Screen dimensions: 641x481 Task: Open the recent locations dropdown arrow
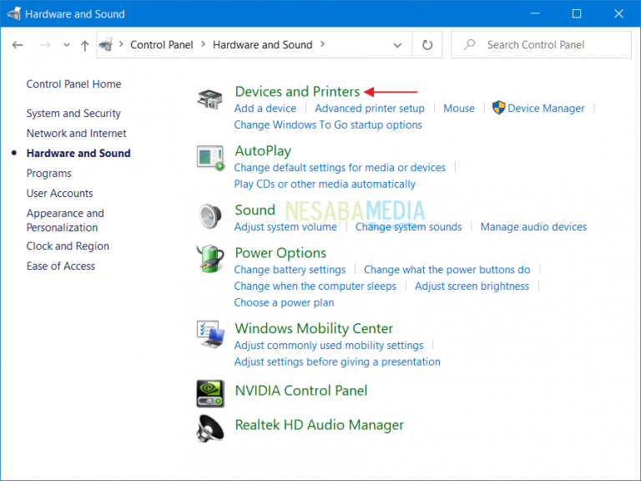pyautogui.click(x=65, y=46)
